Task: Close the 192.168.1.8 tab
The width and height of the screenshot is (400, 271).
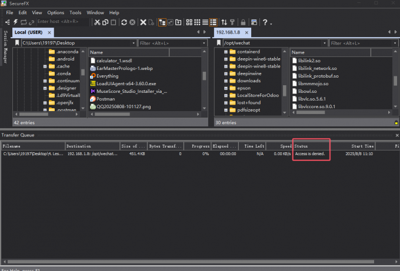Action: (246, 33)
